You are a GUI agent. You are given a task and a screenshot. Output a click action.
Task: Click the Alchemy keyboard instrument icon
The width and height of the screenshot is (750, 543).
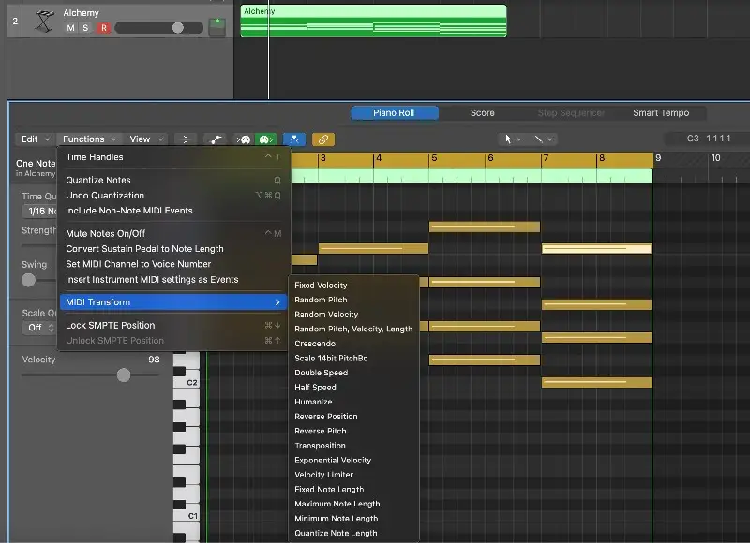click(x=43, y=22)
